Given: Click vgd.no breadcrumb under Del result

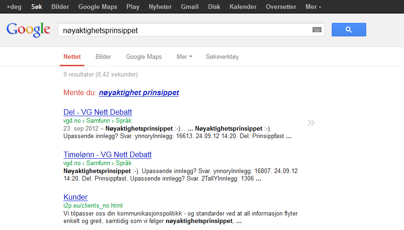Looking at the screenshot, I should pyautogui.click(x=72, y=120).
